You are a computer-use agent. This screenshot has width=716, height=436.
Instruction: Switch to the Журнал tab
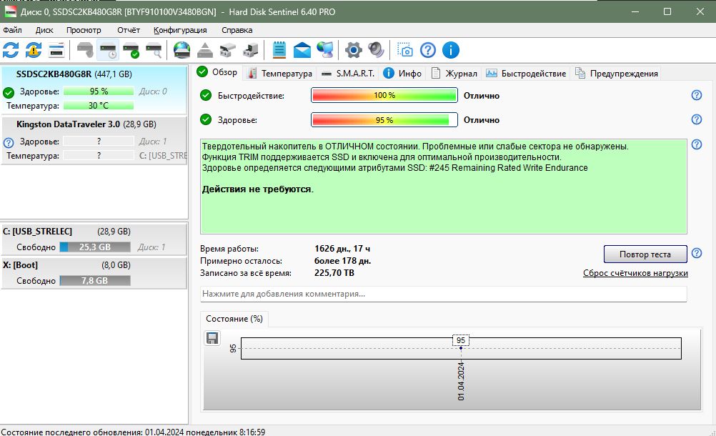pos(454,74)
